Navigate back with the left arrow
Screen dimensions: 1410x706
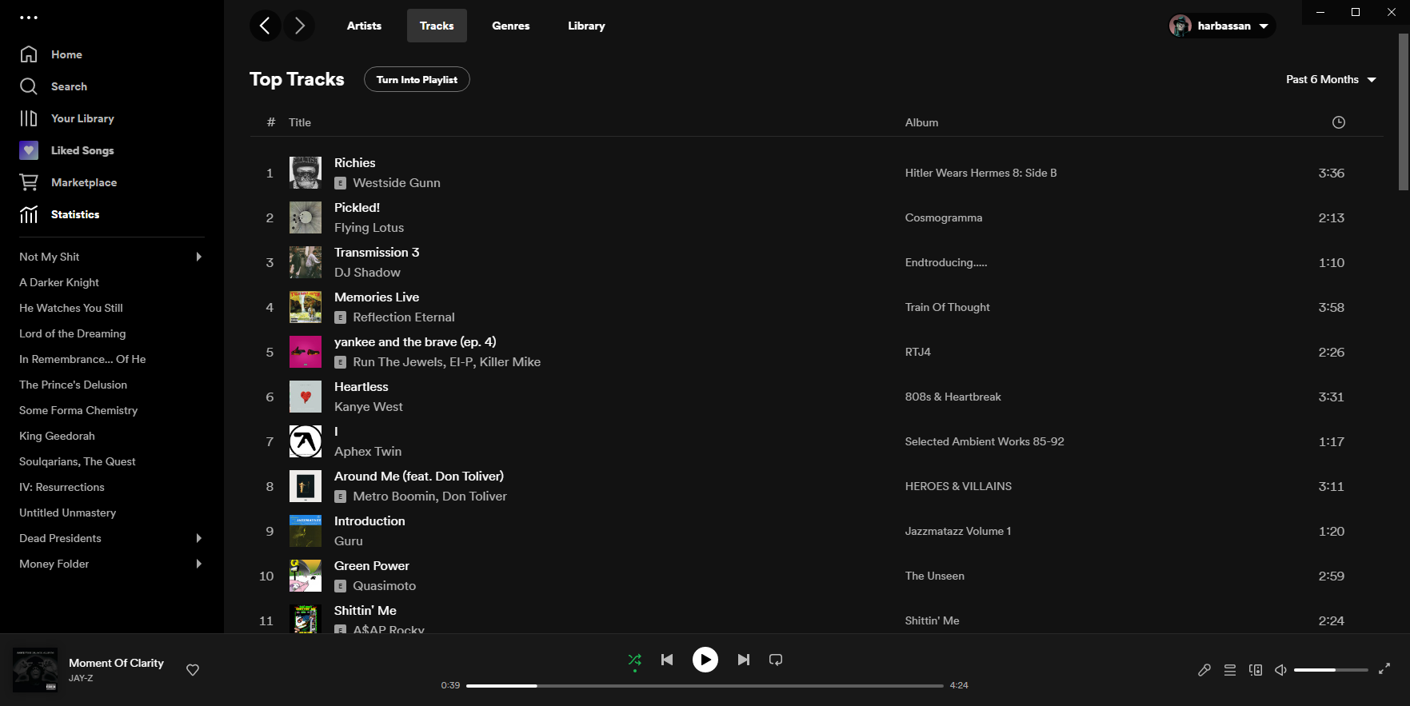pos(265,26)
